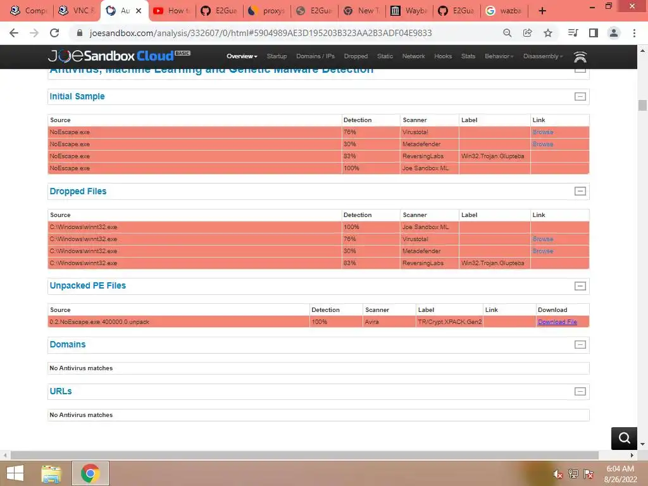Bookmark this page with the star icon
648x486 pixels.
(x=548, y=33)
